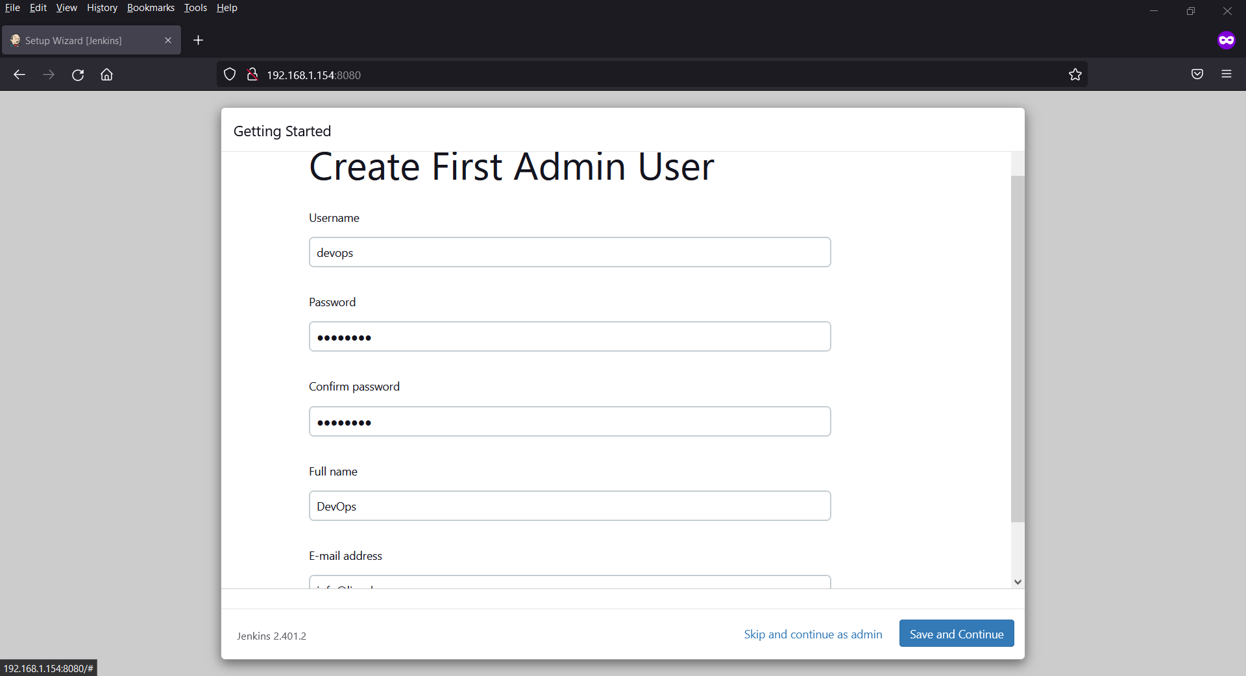Click the insecure connection padlock icon

click(252, 75)
